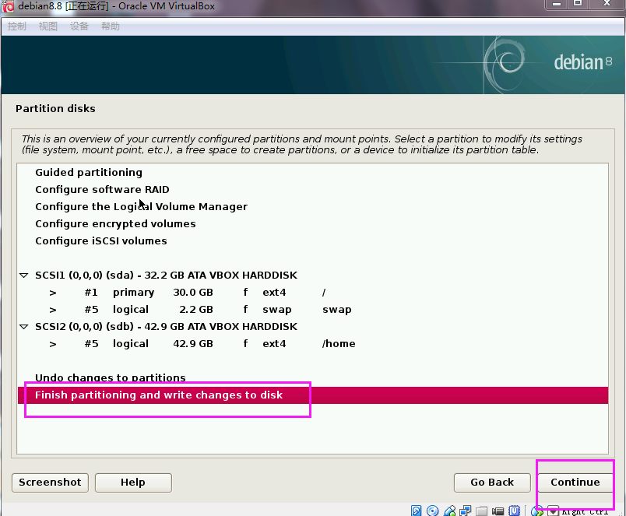Select Finish partitioning and write changes to disk
Image resolution: width=626 pixels, height=516 pixels.
[x=159, y=395]
